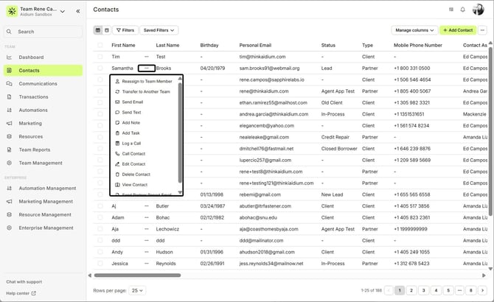Screen dimensions: 494x302
Task: Click the context menu vertical scrollbar
Action: (x=180, y=133)
